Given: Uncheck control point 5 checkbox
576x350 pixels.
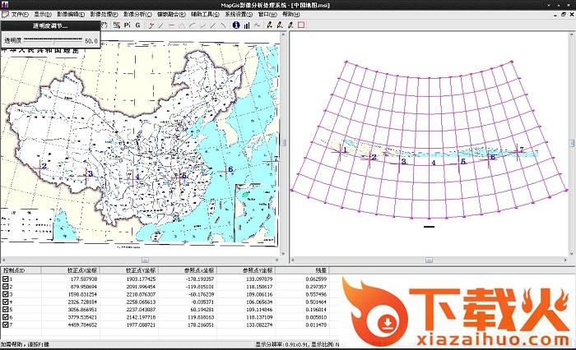Looking at the screenshot, I should [5, 310].
